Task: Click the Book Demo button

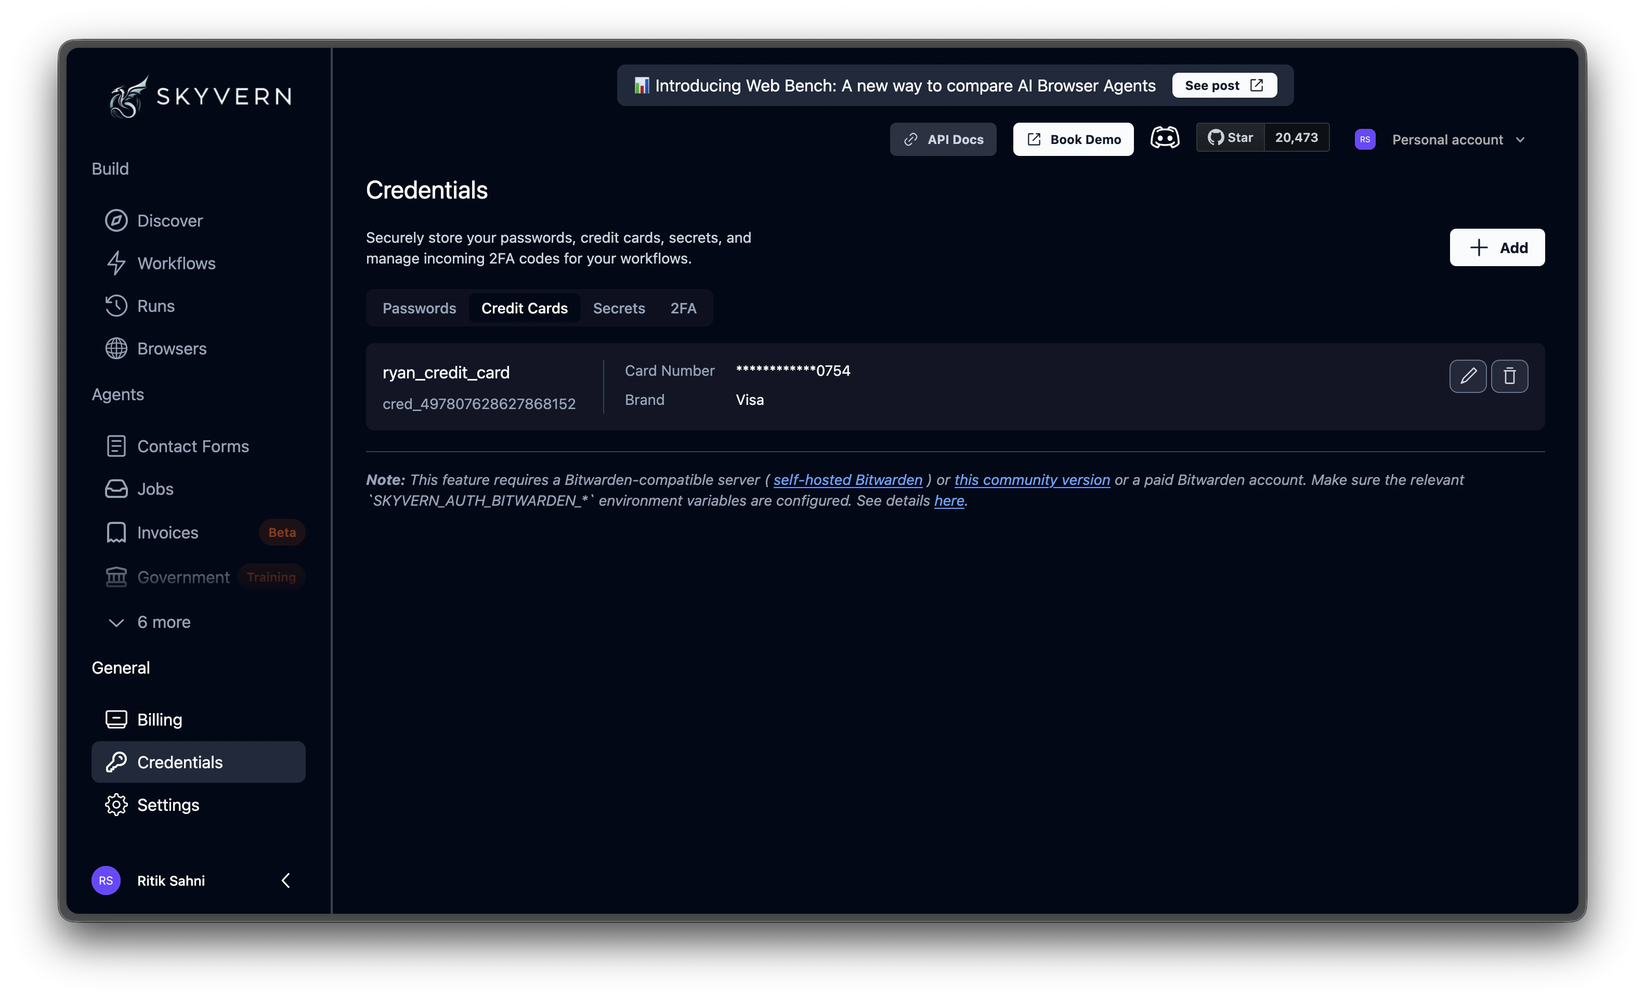Action: tap(1073, 139)
